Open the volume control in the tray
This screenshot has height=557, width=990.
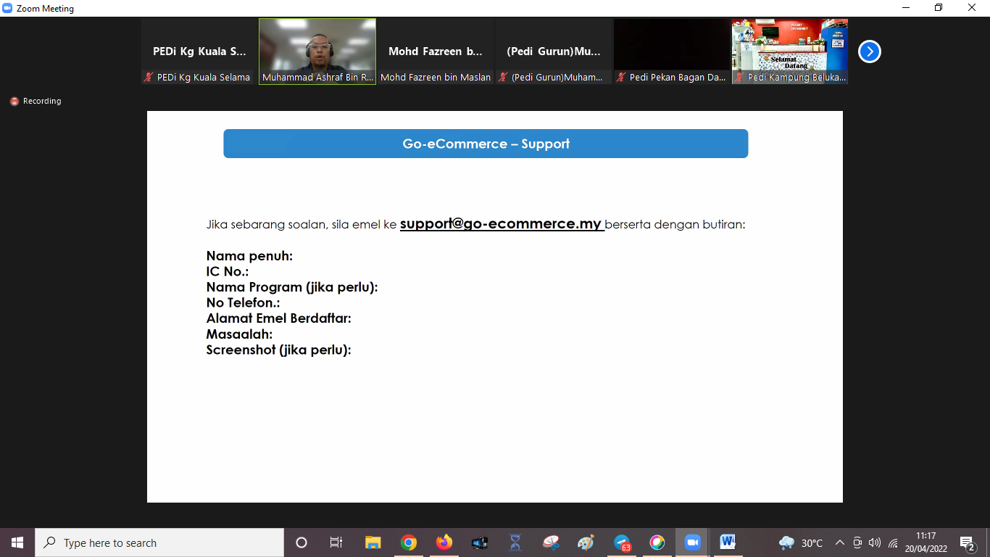(875, 542)
